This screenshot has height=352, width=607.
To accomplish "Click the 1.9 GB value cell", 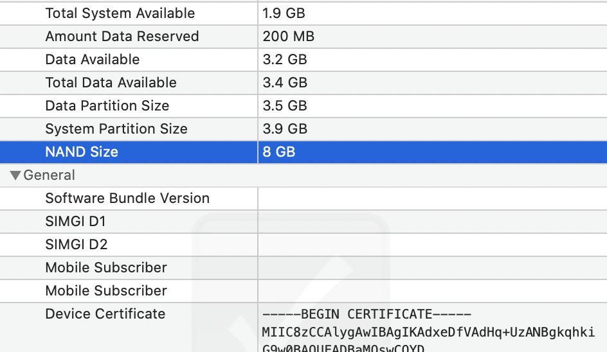I will click(x=285, y=13).
